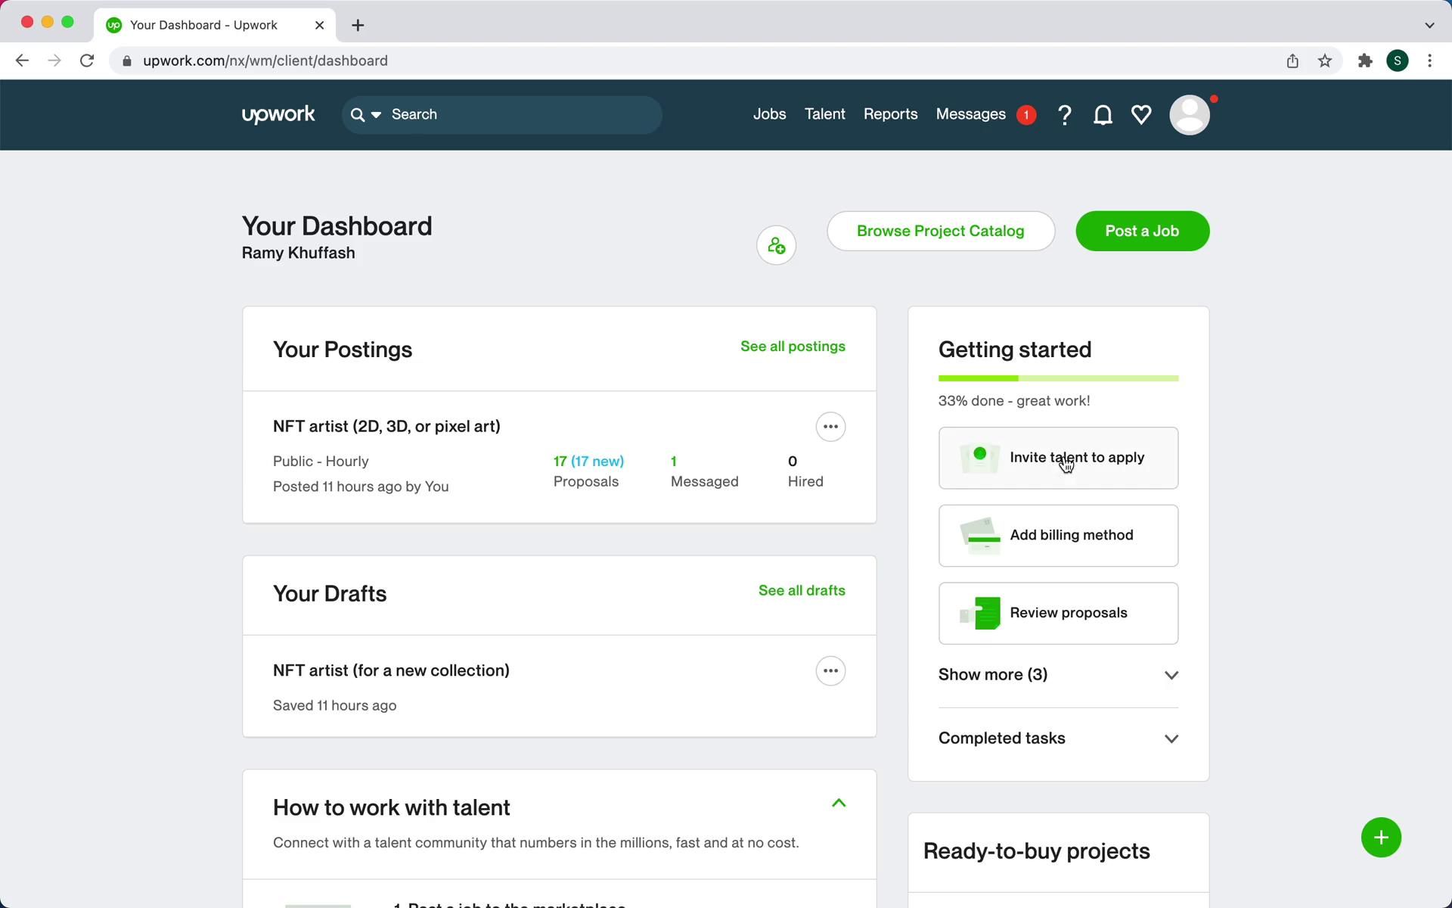Open the NFT artist (for a new collection) draft
1452x908 pixels.
pos(391,670)
